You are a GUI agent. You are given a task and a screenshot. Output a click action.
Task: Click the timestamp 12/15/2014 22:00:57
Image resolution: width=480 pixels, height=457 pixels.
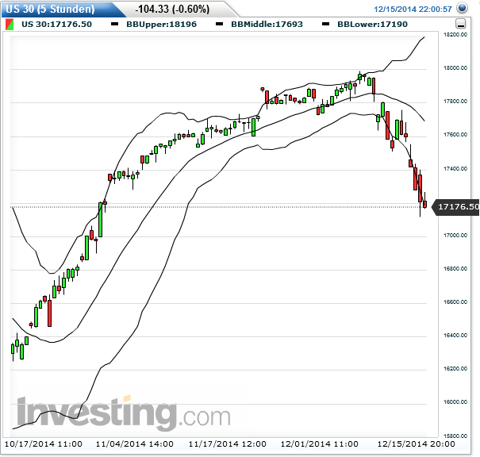tap(413, 10)
